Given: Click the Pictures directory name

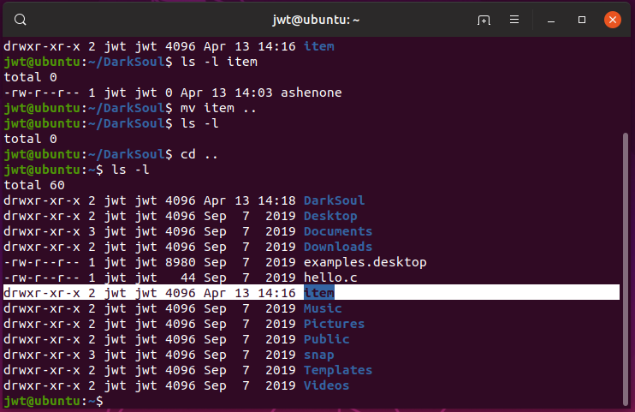Looking at the screenshot, I should (x=334, y=324).
